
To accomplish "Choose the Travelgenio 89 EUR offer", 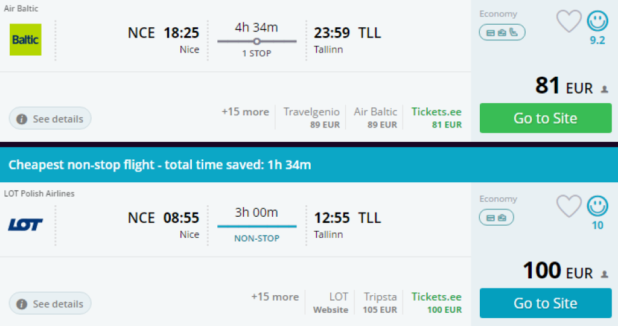I will click(311, 118).
